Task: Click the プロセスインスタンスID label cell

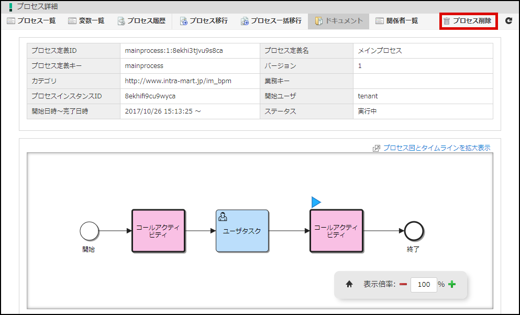Action: (74, 96)
